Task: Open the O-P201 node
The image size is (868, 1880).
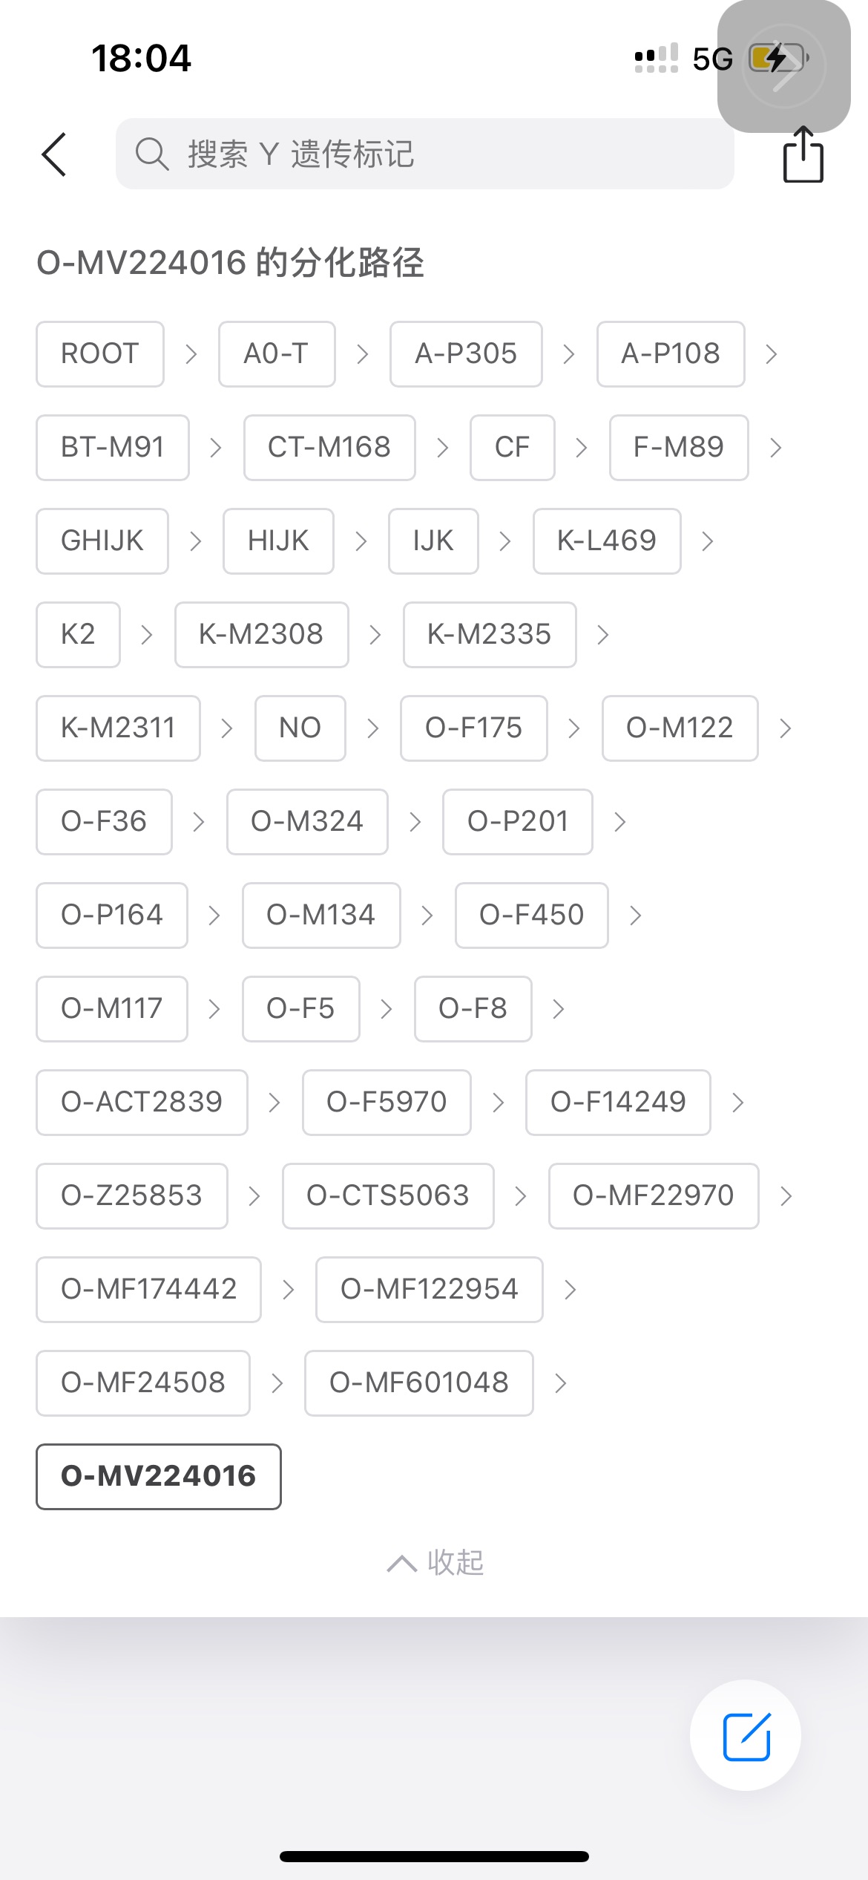Action: tap(517, 822)
